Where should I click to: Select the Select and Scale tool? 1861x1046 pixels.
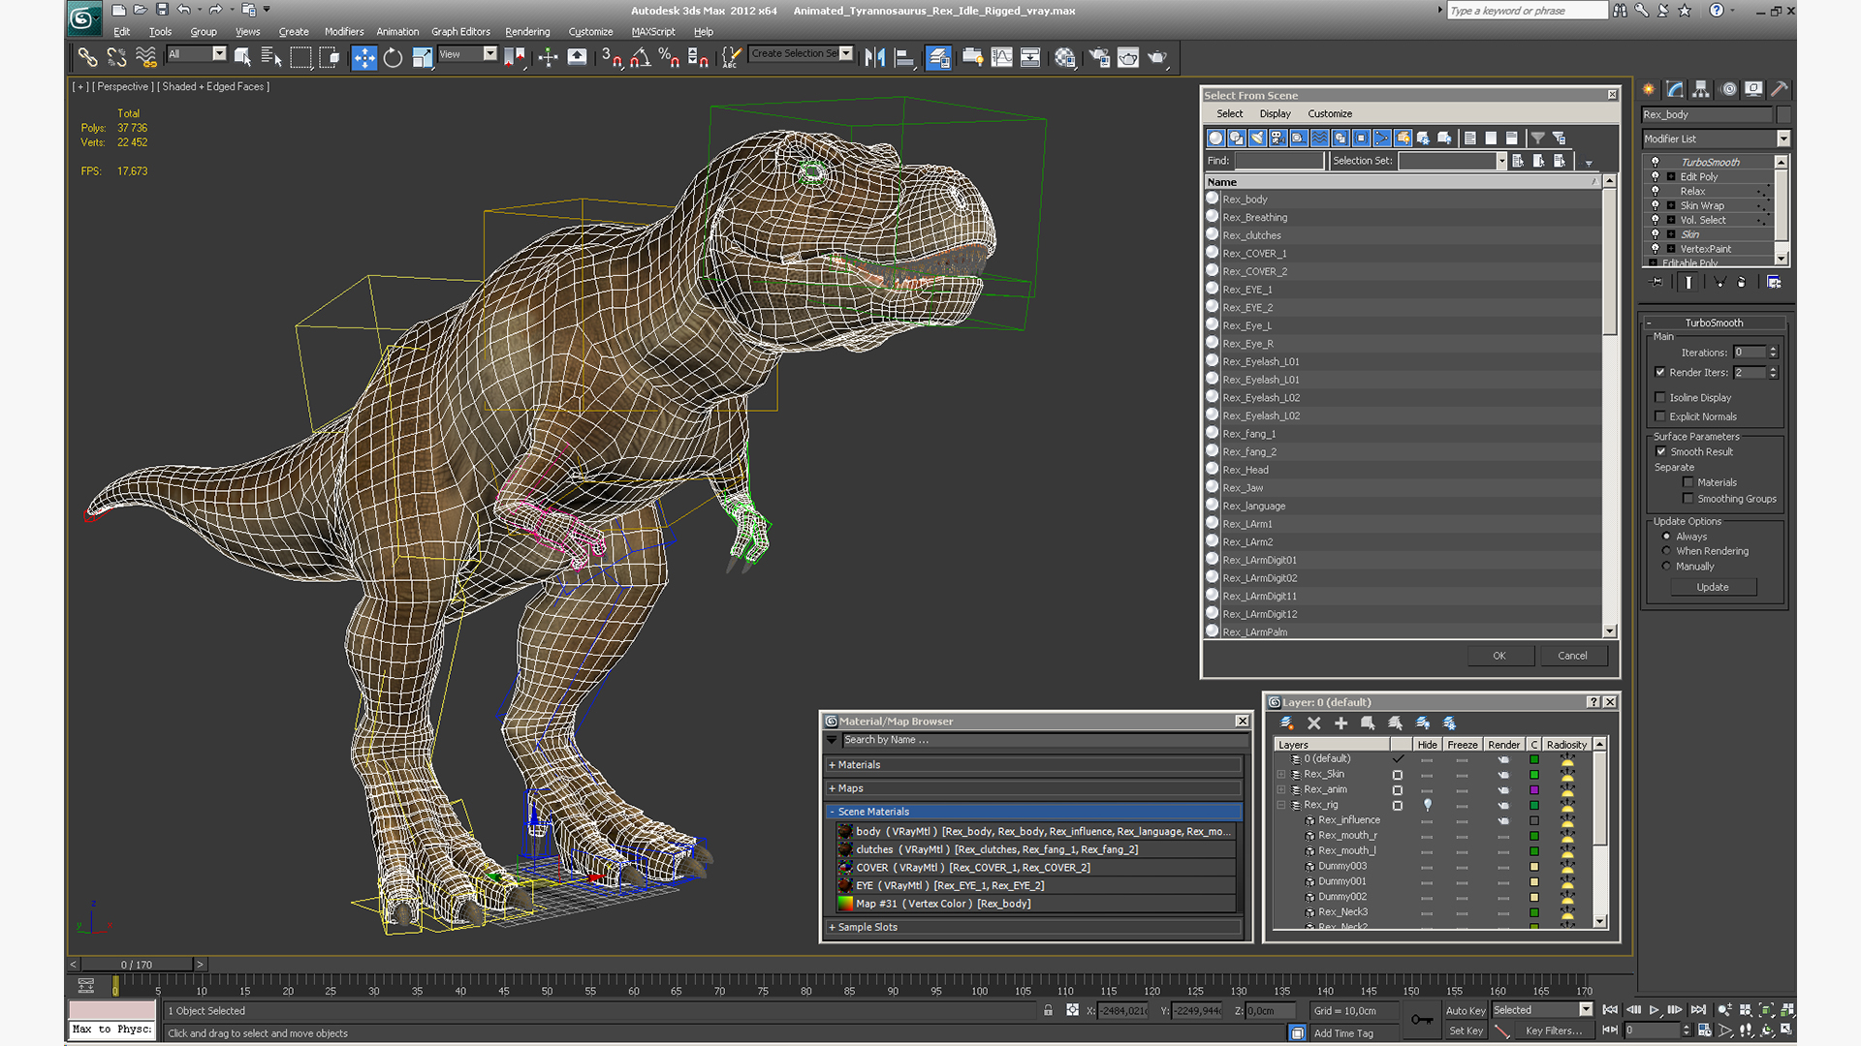(422, 58)
